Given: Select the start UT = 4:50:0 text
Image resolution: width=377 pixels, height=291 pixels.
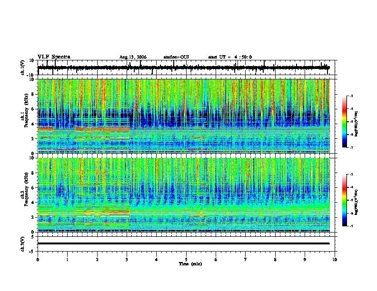Looking at the screenshot, I should (230, 57).
